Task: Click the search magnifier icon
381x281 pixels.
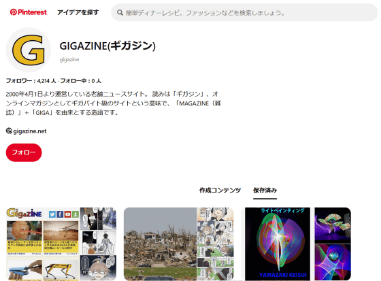Action: coord(120,13)
